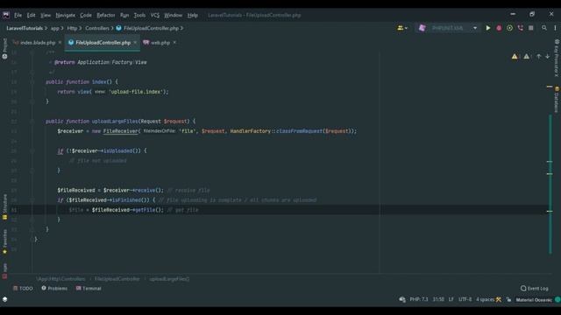561x315 pixels.
Task: Open the Code With Me user dropdown
Action: pyautogui.click(x=402, y=28)
